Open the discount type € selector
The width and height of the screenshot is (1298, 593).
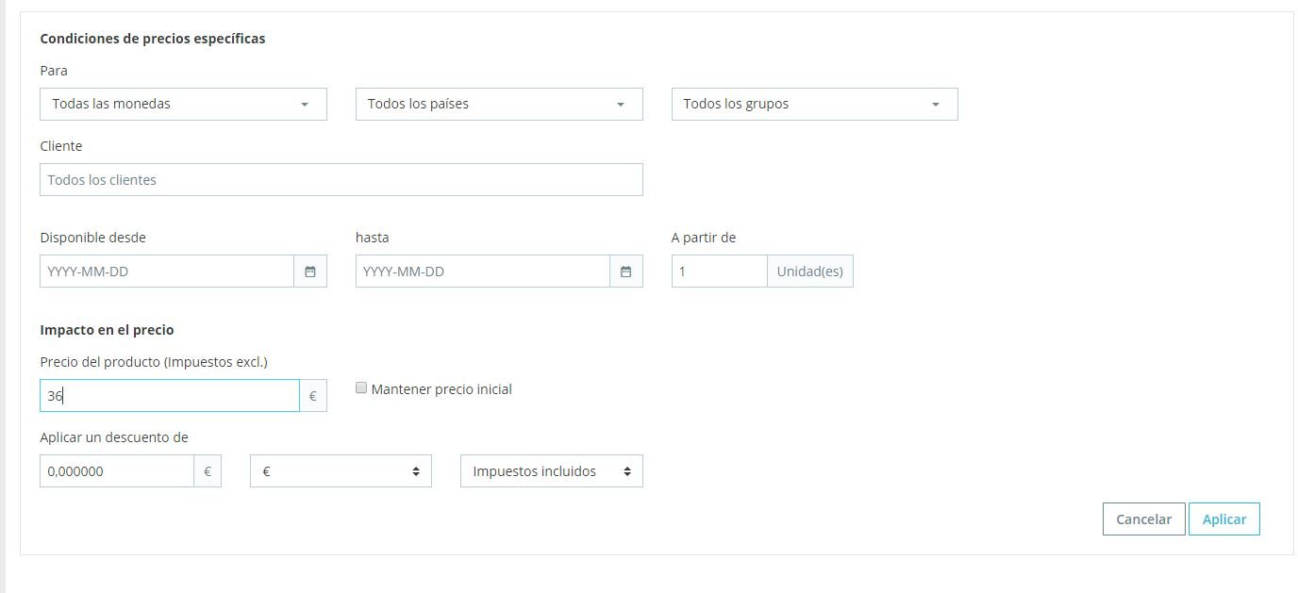341,471
